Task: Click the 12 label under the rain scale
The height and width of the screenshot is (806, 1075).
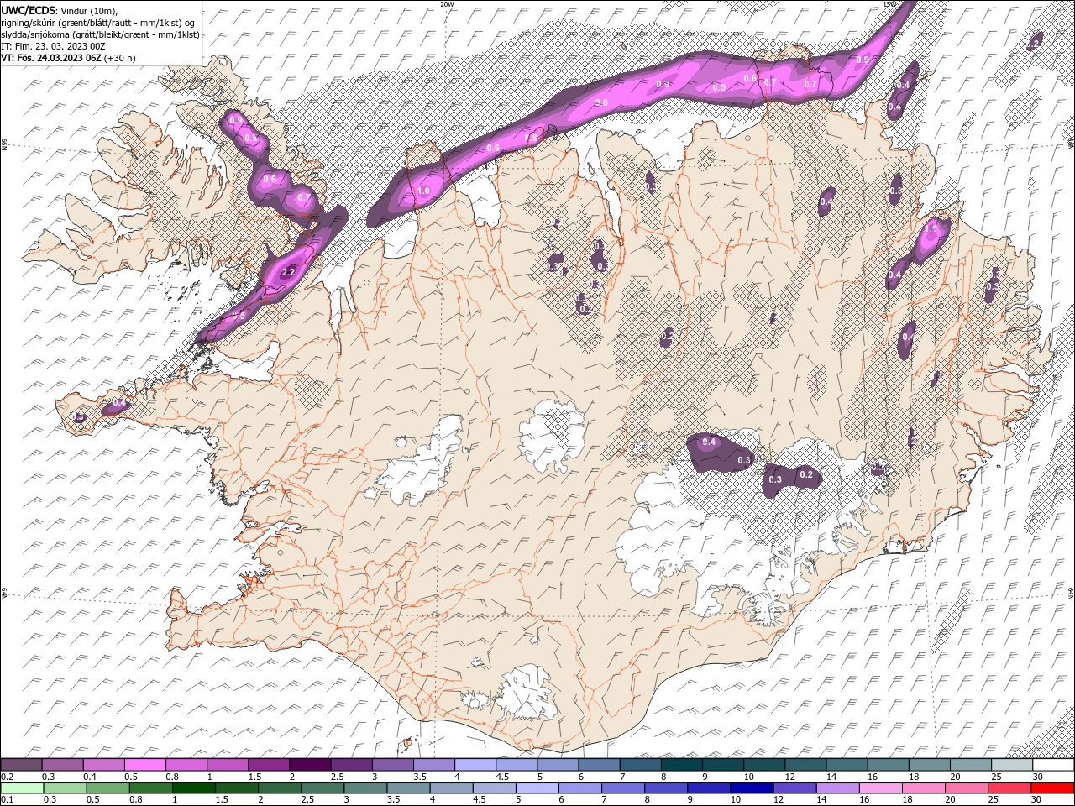Action: click(778, 800)
